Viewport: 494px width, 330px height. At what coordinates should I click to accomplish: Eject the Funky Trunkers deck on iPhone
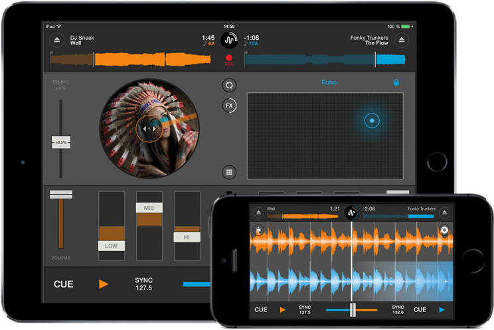444,212
